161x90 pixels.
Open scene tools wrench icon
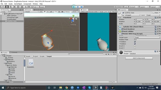click(59, 12)
